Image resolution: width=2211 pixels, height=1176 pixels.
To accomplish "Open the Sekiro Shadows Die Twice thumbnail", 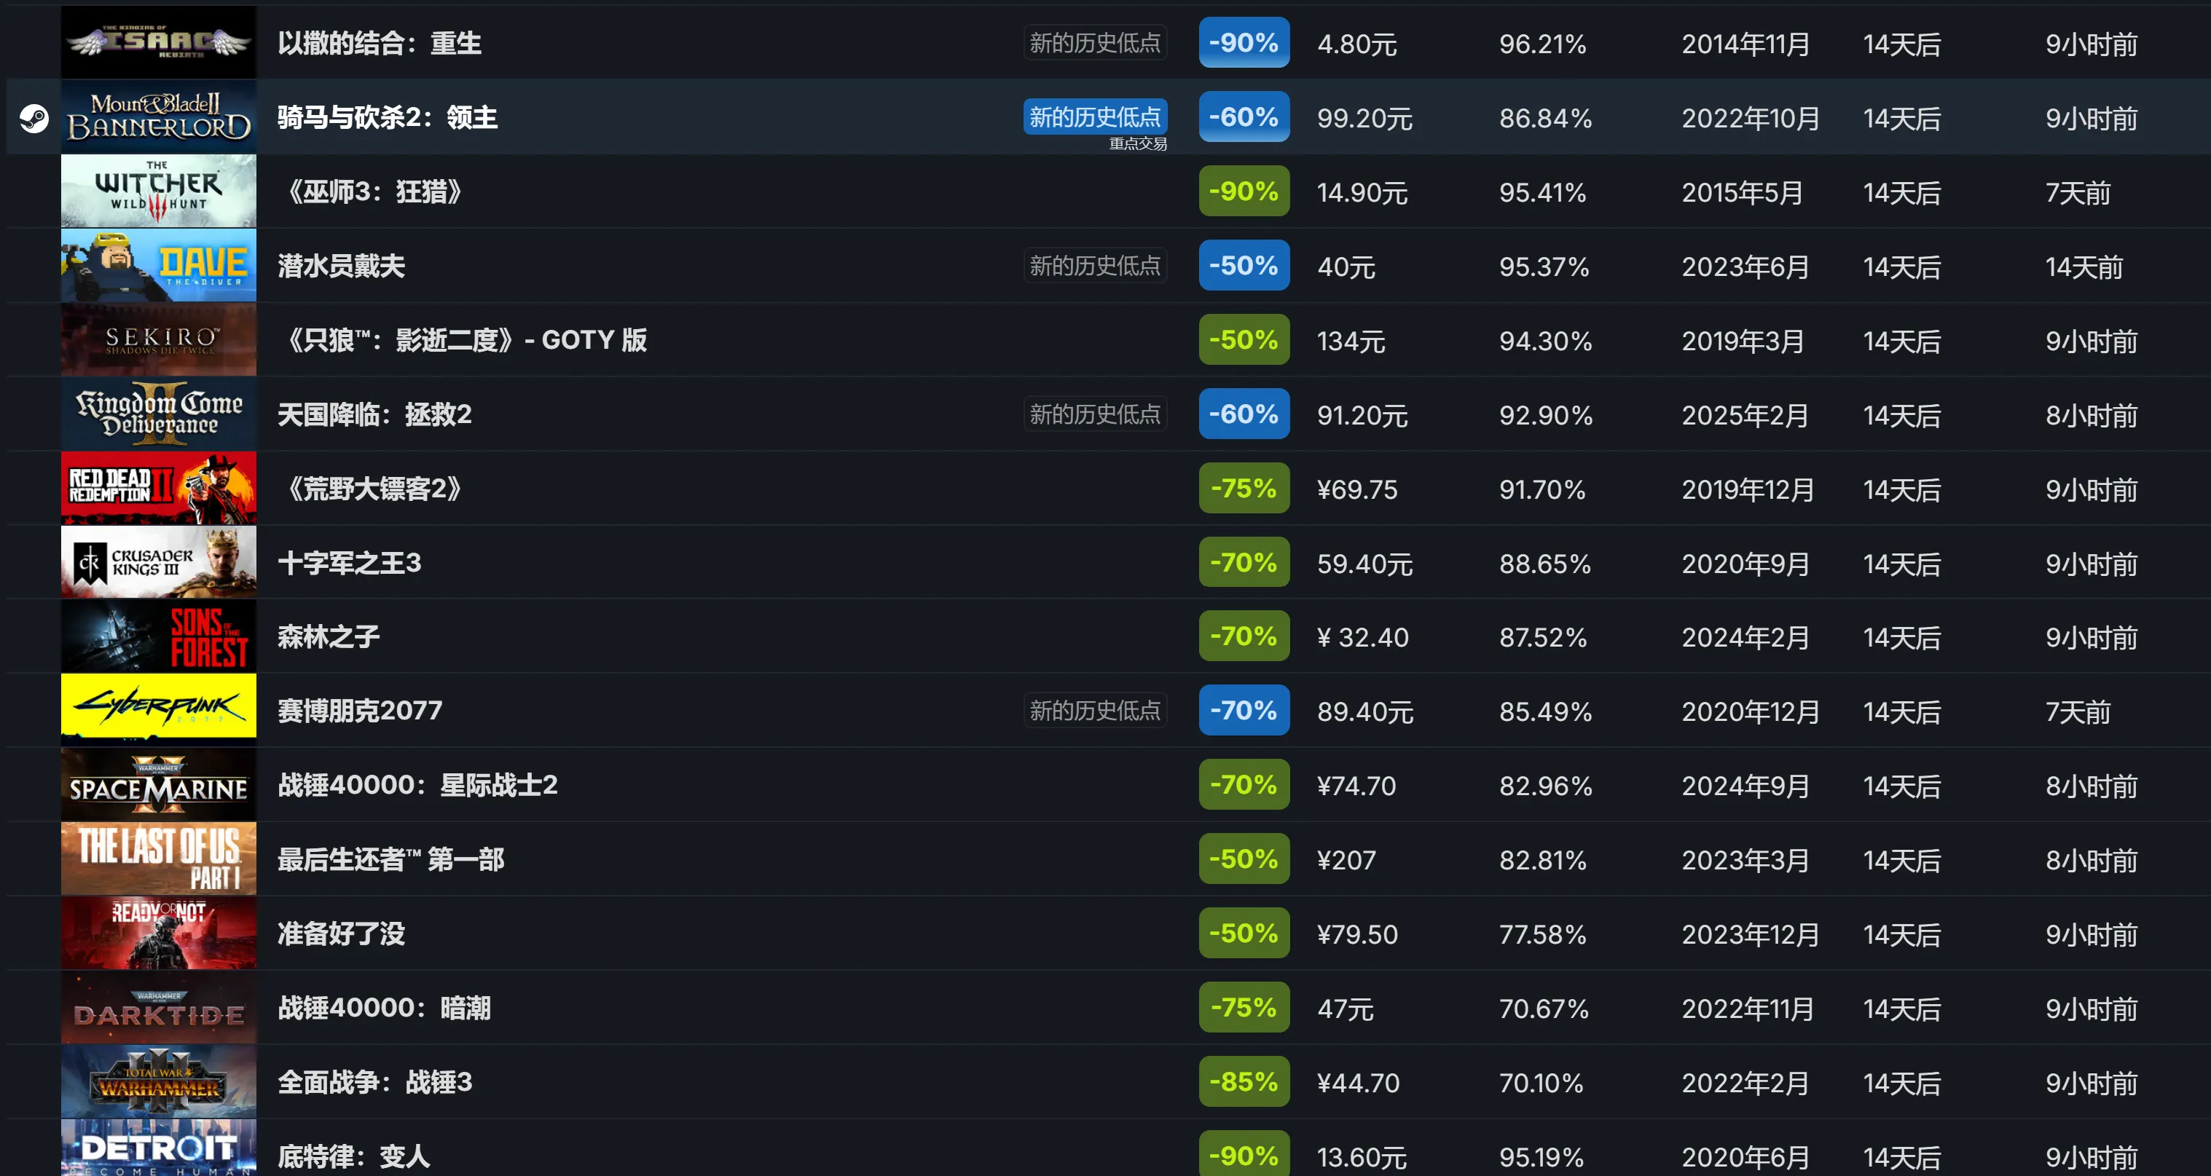I will click(159, 339).
